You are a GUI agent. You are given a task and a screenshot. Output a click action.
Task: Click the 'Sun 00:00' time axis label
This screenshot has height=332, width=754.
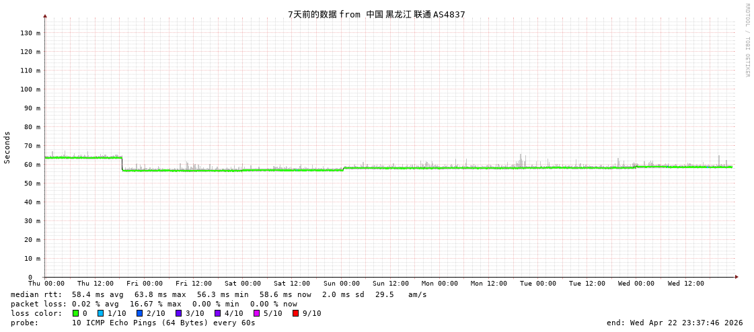(342, 284)
